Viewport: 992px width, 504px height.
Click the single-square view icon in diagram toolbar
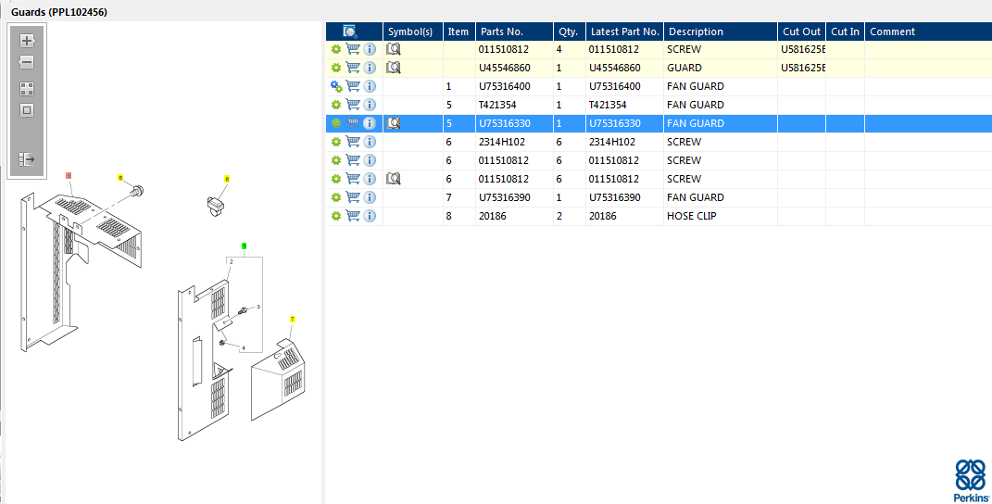[27, 110]
